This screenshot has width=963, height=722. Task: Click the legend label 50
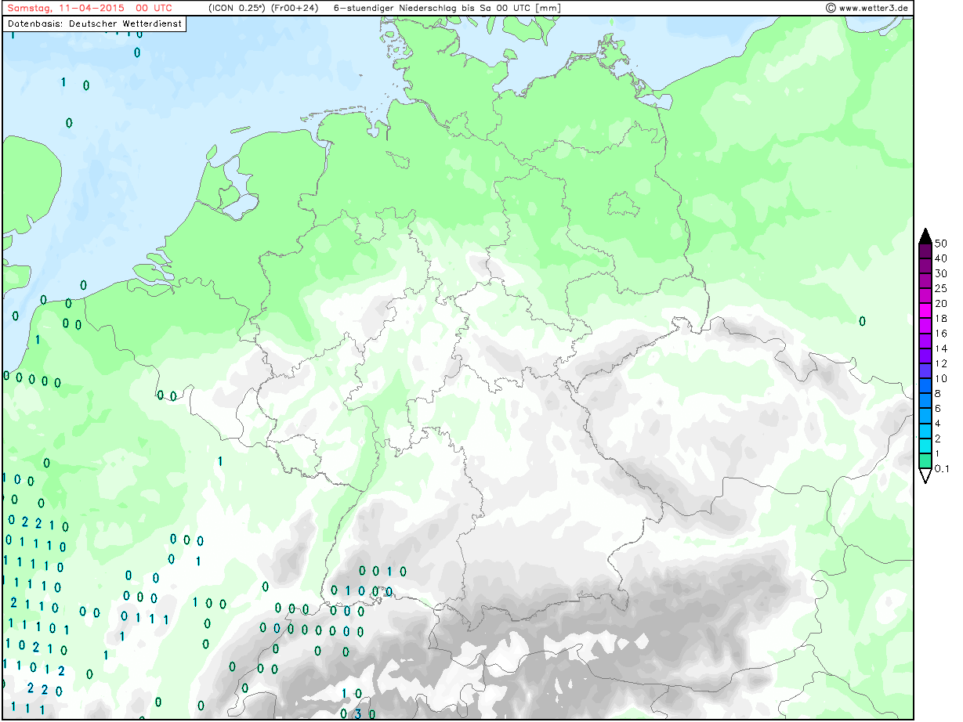[x=941, y=244]
